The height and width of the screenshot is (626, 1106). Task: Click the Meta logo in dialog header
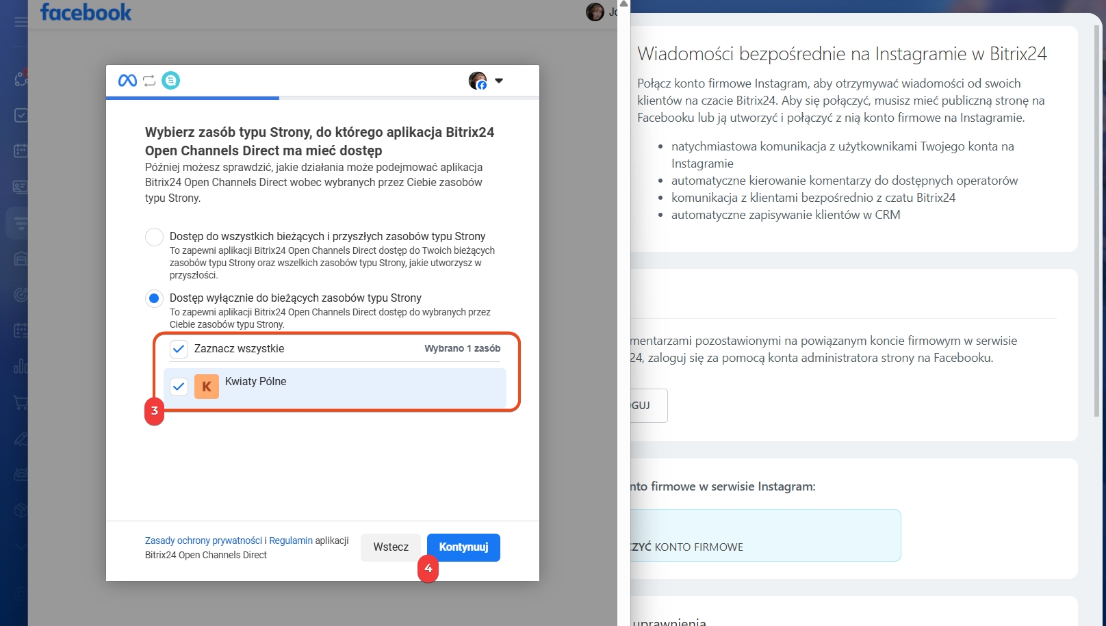(127, 81)
